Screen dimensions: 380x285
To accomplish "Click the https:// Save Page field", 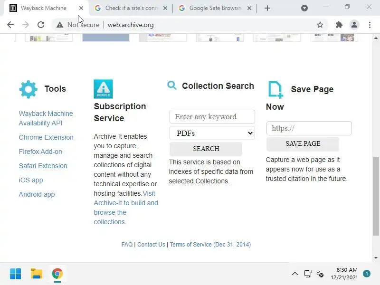I will pyautogui.click(x=309, y=128).
